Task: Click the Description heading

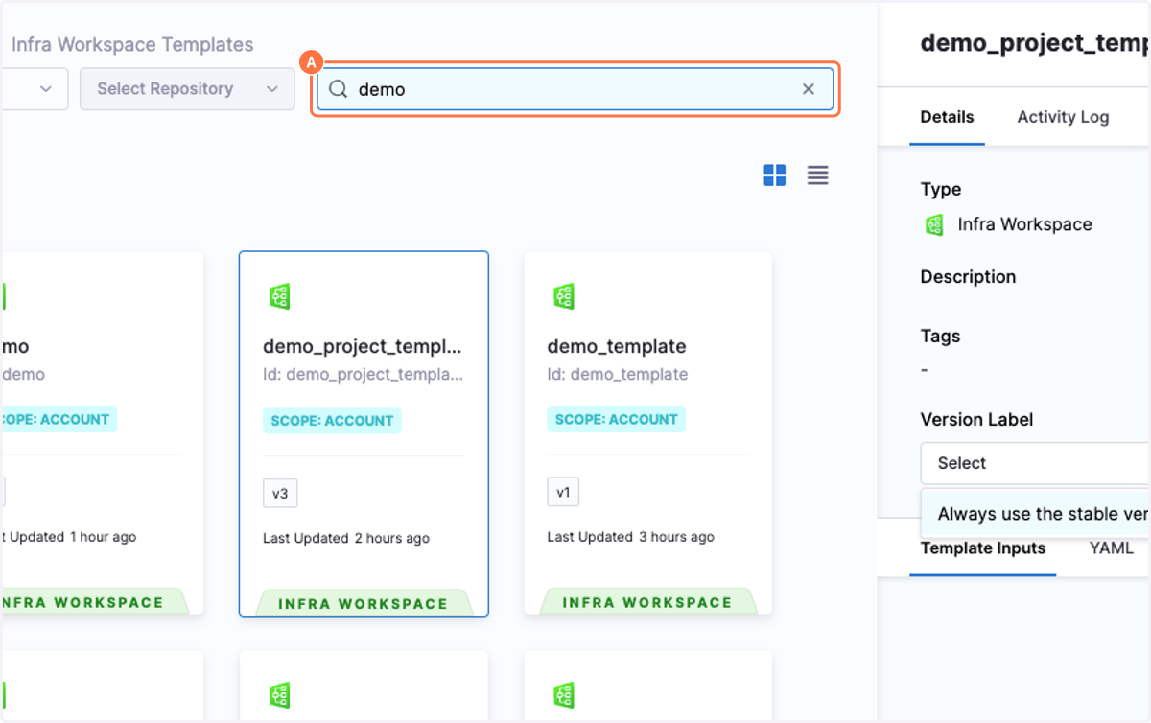Action: [x=968, y=277]
